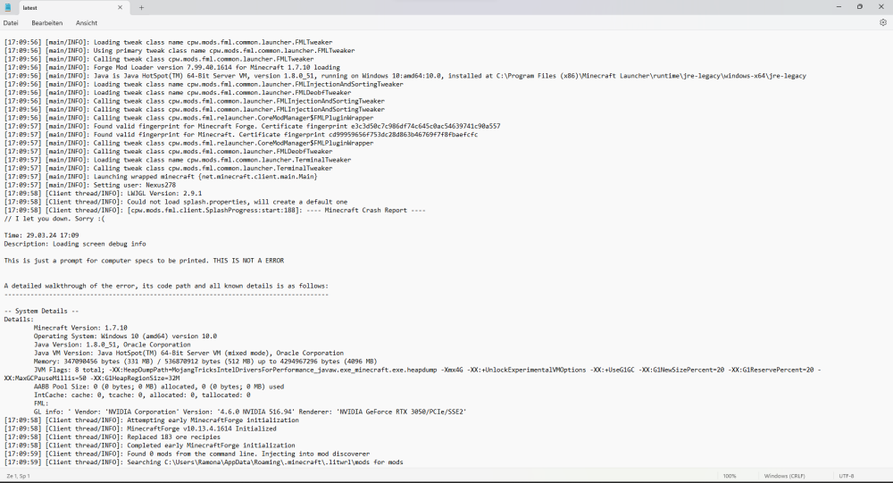Click the 'GL info' NVIDIA GeForce line

click(x=250, y=412)
